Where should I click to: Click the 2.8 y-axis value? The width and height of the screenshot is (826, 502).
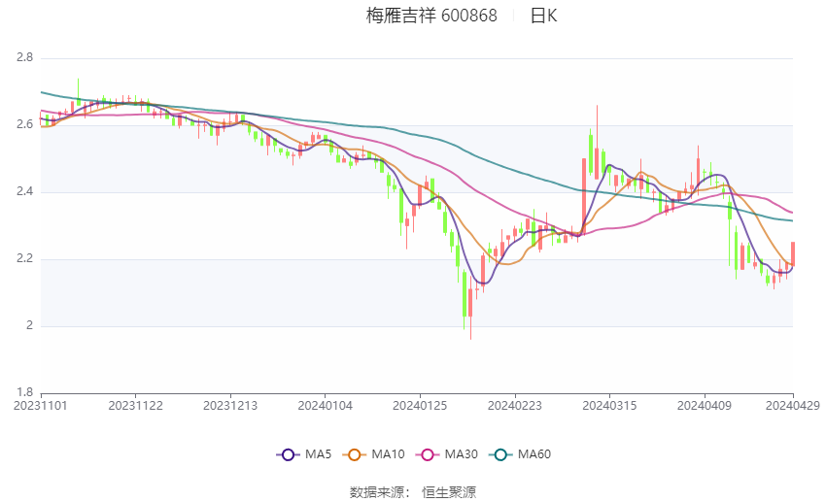coord(24,57)
